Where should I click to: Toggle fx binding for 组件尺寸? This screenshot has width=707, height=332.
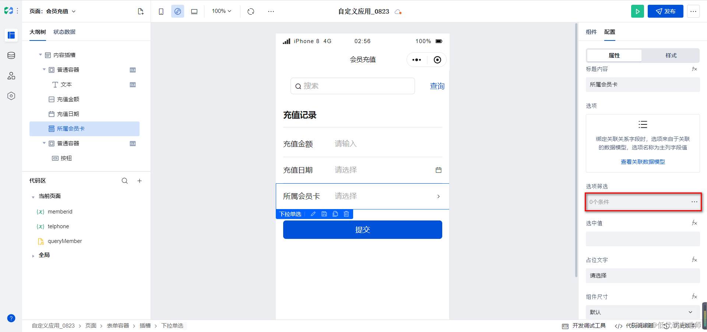point(694,296)
